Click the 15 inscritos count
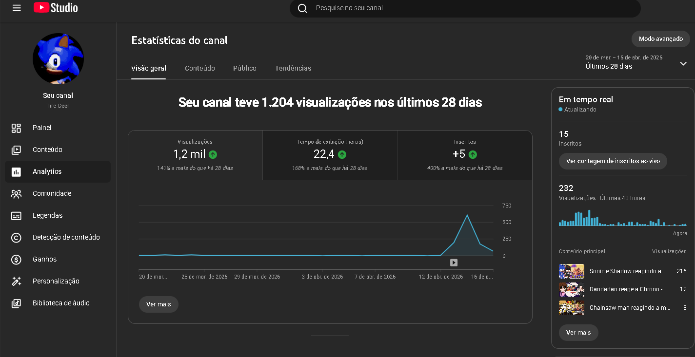Viewport: 695px width, 357px height. tap(564, 134)
